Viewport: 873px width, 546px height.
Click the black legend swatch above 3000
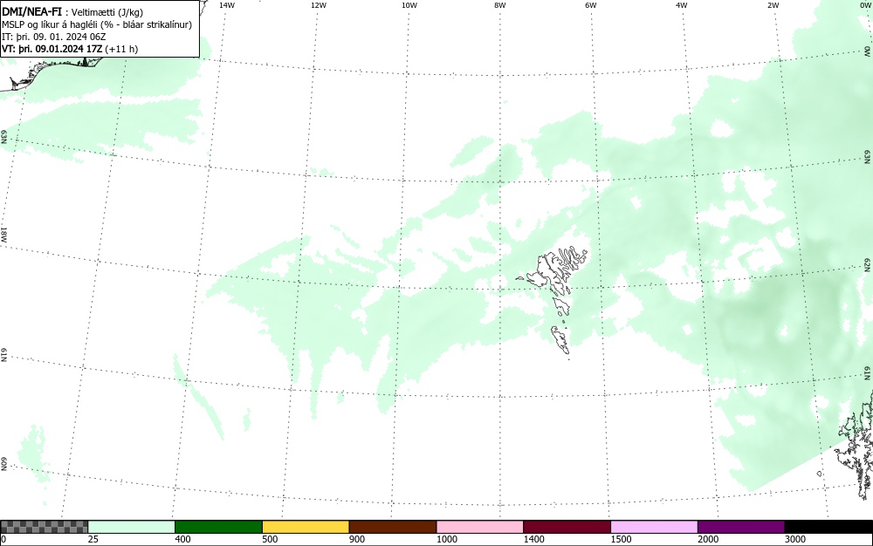point(828,527)
